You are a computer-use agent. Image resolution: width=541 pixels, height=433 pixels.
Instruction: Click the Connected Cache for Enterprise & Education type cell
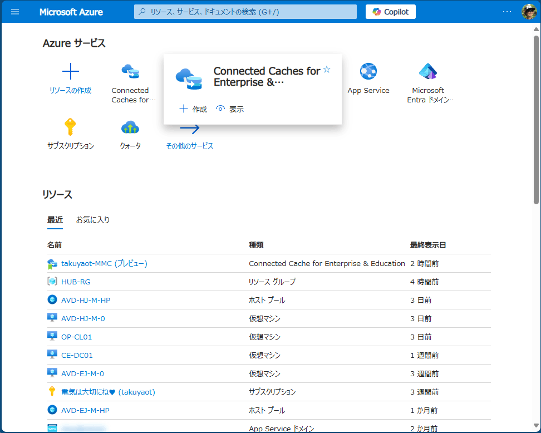click(x=327, y=264)
